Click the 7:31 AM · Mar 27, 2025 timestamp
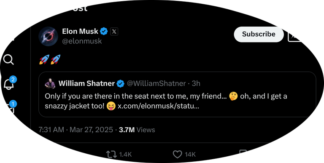 coord(76,130)
